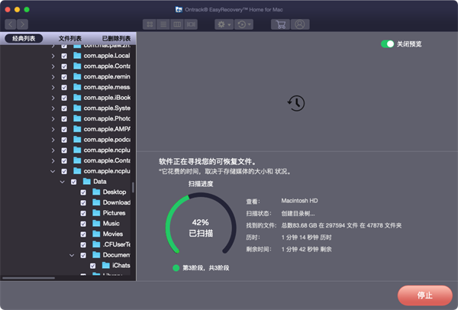This screenshot has height=310, width=458.
Task: Go forward with the right arrow button
Action: pos(22,24)
